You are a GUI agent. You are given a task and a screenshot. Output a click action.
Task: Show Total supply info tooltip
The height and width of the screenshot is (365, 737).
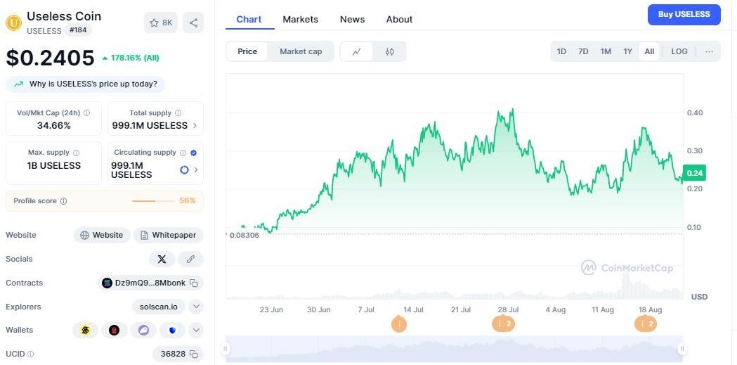pyautogui.click(x=178, y=113)
